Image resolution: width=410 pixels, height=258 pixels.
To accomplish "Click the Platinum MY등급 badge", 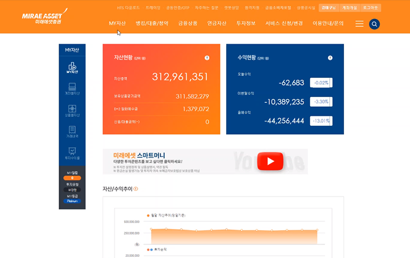I will click(x=72, y=201).
